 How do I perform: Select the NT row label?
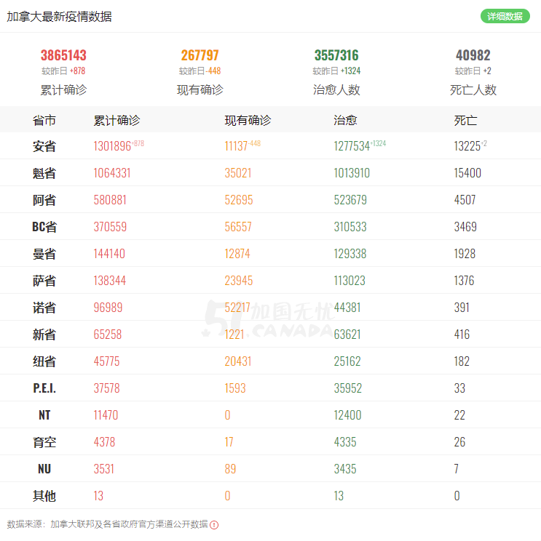point(44,415)
